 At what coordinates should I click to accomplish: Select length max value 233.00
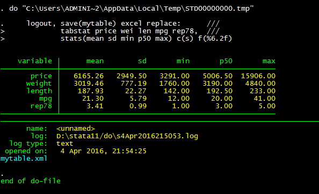coord(263,91)
